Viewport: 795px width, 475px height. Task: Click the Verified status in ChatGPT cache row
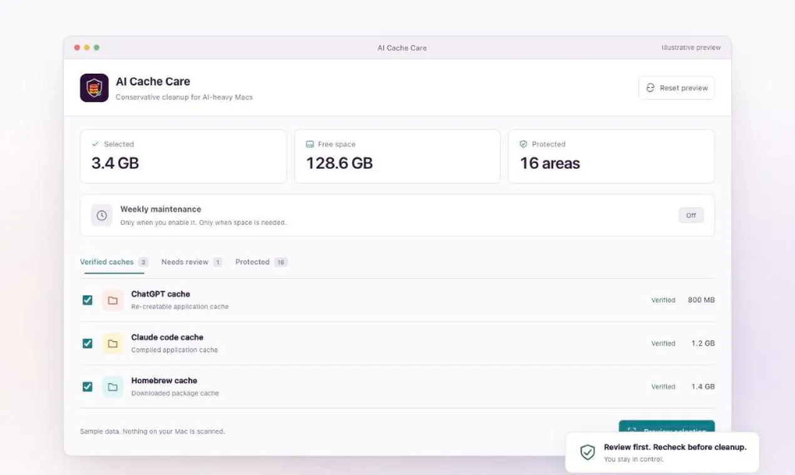663,300
